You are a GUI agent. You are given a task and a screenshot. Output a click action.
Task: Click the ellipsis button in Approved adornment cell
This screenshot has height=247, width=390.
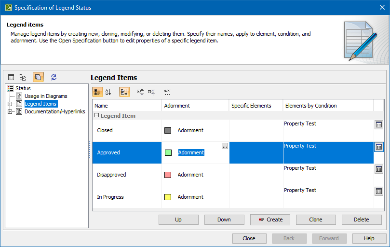pos(225,146)
